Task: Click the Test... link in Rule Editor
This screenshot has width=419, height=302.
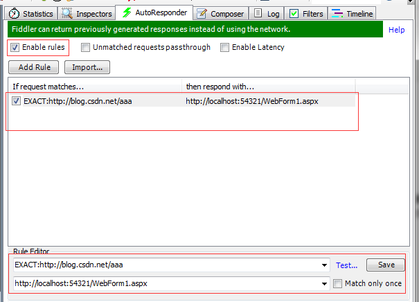Action: pos(347,265)
